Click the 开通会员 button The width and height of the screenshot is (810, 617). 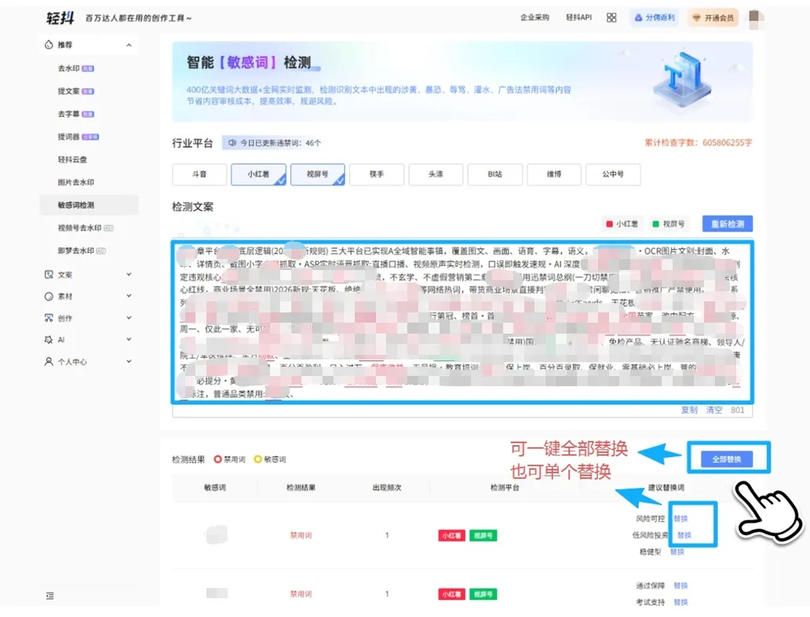point(713,17)
